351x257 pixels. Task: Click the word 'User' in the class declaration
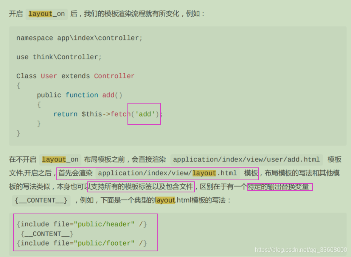(49, 76)
